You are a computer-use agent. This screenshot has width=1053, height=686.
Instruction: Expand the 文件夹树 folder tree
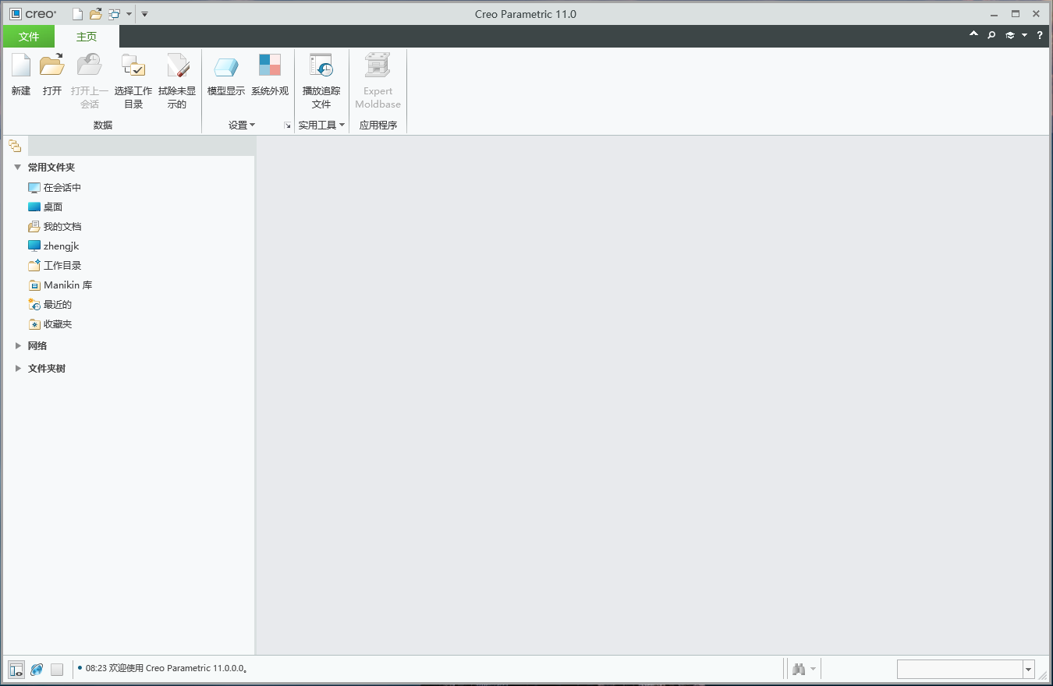(18, 367)
